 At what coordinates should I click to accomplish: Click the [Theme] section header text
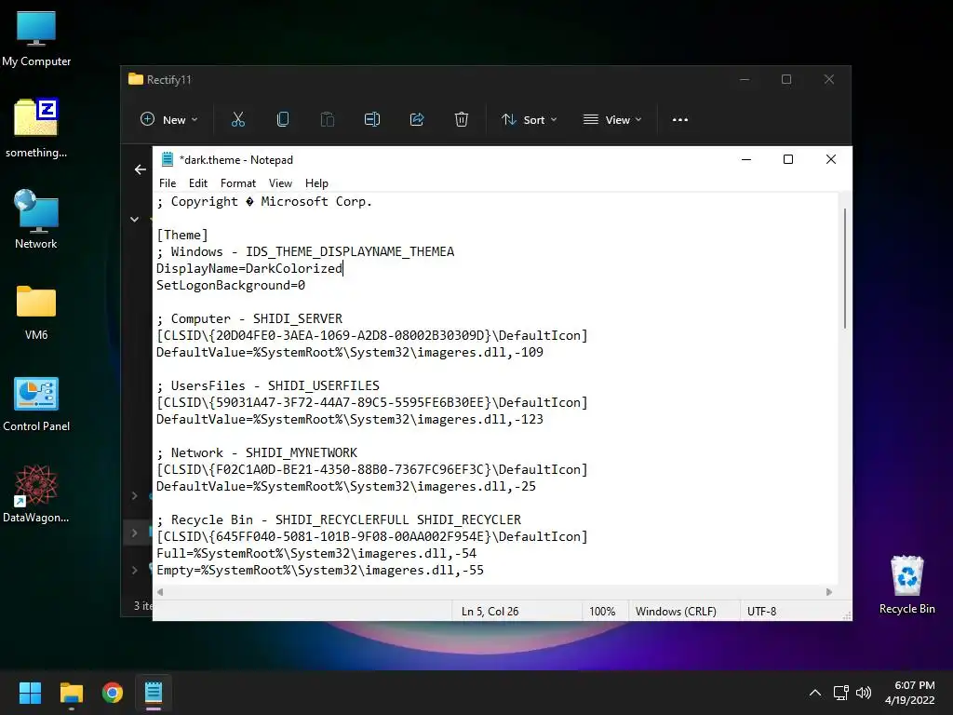pyautogui.click(x=182, y=235)
